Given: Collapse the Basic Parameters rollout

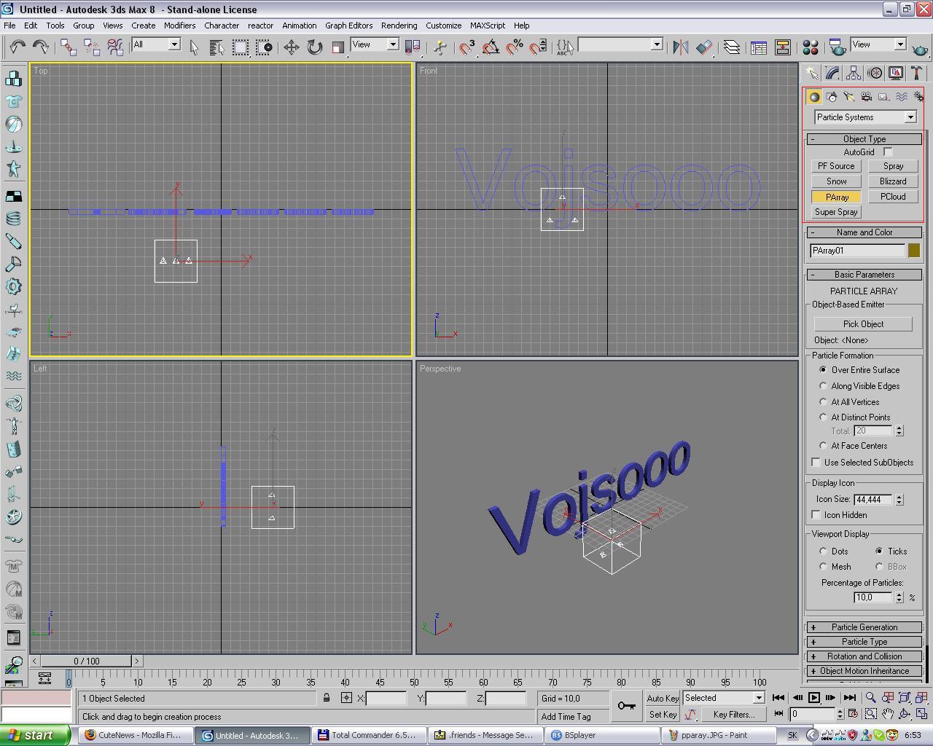Looking at the screenshot, I should [x=864, y=275].
